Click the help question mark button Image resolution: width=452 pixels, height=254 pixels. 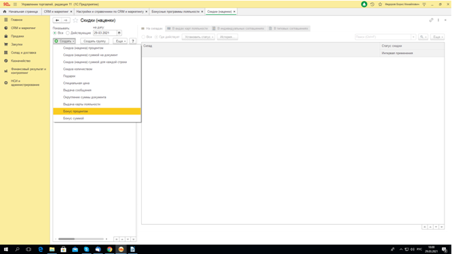pyautogui.click(x=132, y=41)
